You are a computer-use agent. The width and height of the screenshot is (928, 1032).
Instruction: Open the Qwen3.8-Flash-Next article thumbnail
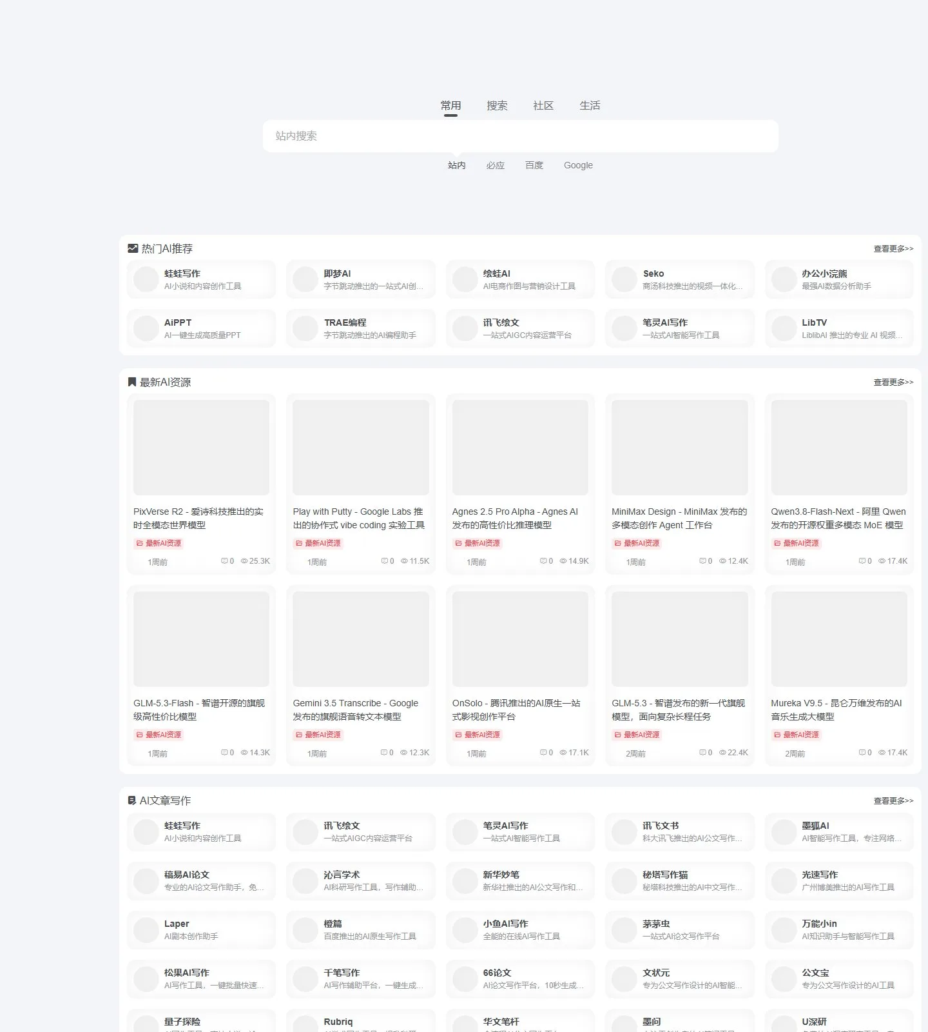[839, 448]
